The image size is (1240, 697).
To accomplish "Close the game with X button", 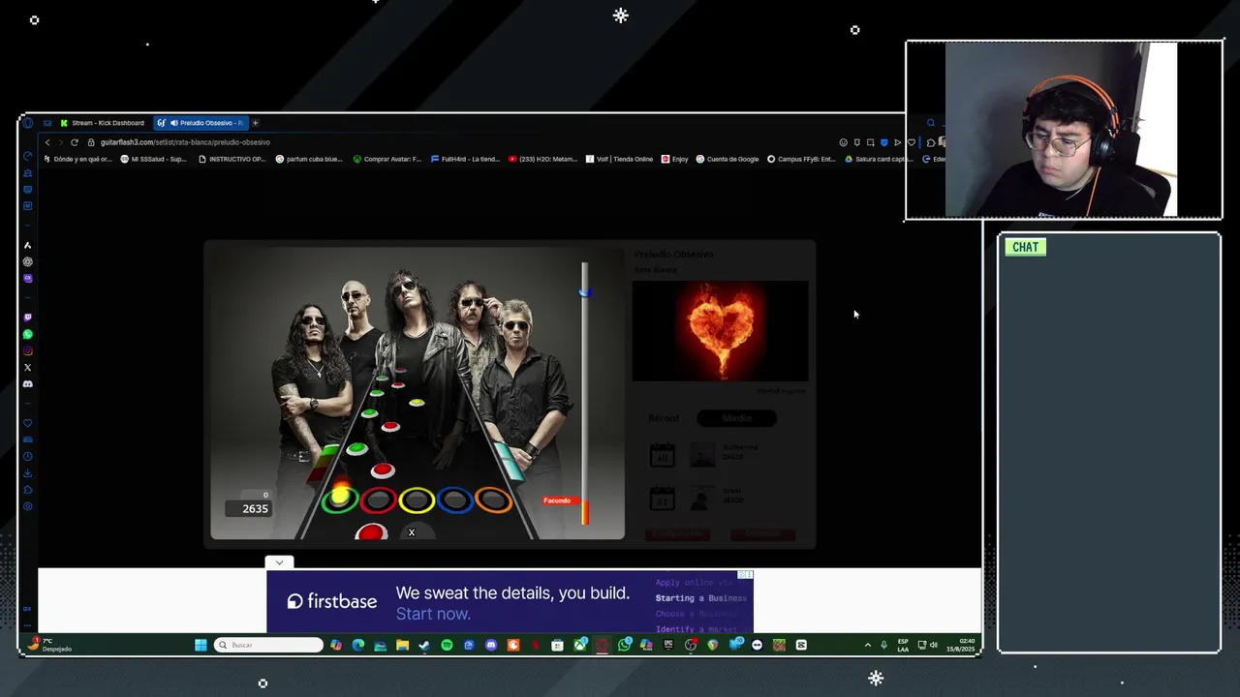I will [x=412, y=532].
